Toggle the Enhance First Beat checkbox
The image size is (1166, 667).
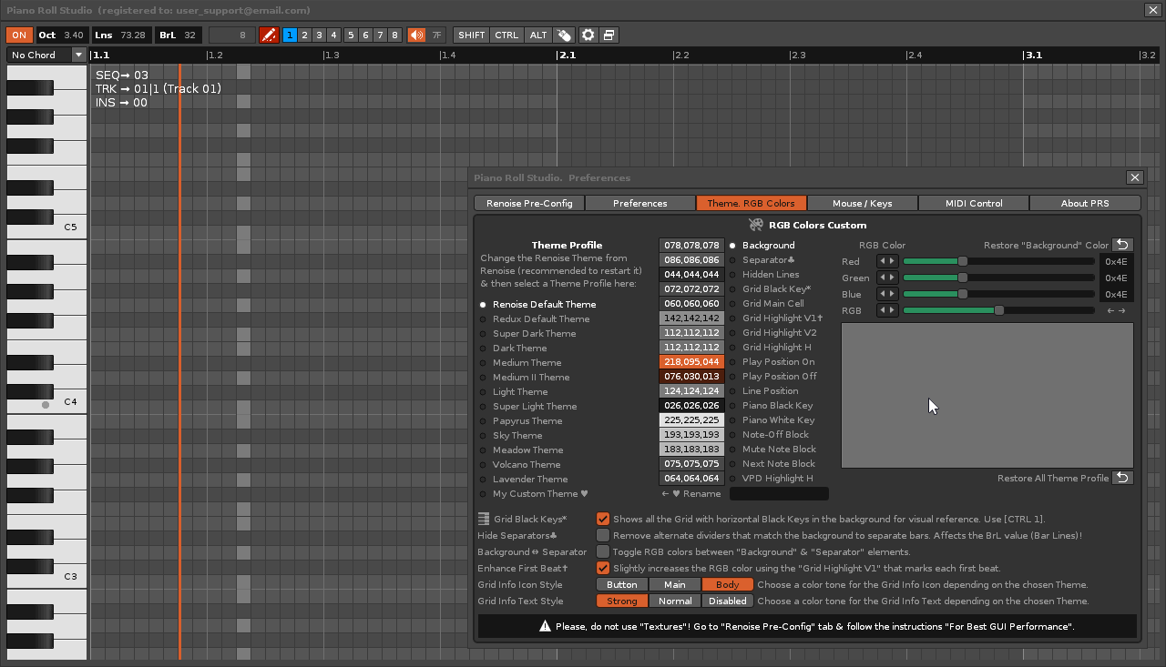click(603, 568)
